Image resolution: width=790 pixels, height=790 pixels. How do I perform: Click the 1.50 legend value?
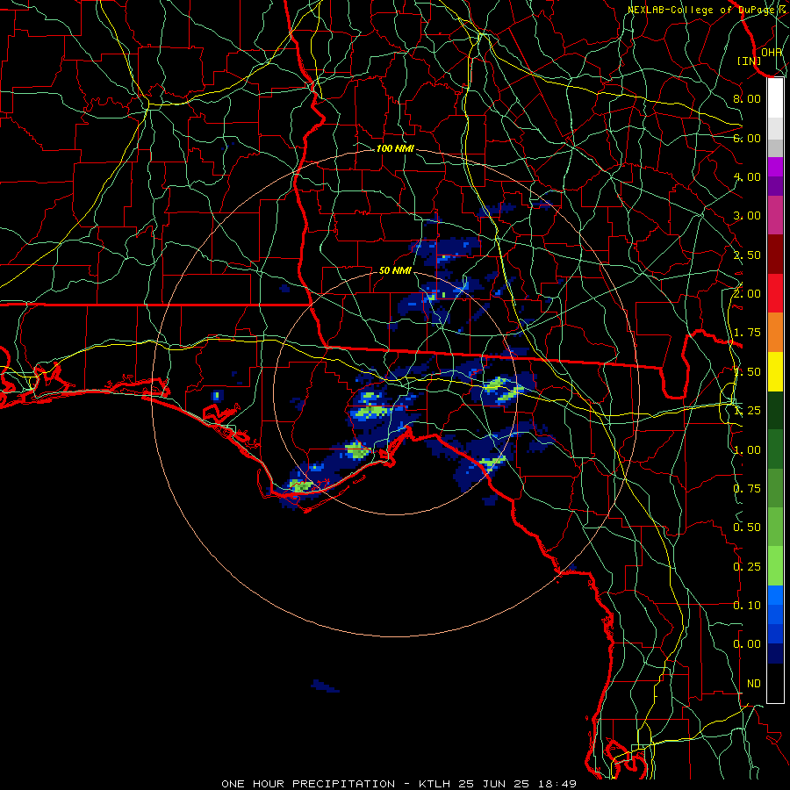(x=747, y=372)
